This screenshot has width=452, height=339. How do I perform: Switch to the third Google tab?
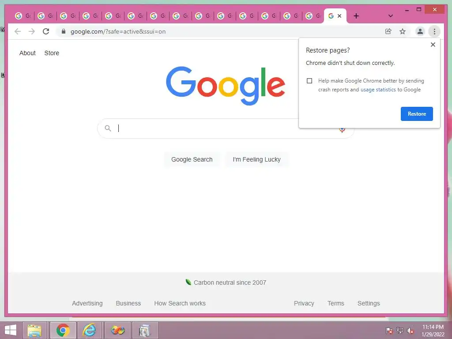(68, 16)
